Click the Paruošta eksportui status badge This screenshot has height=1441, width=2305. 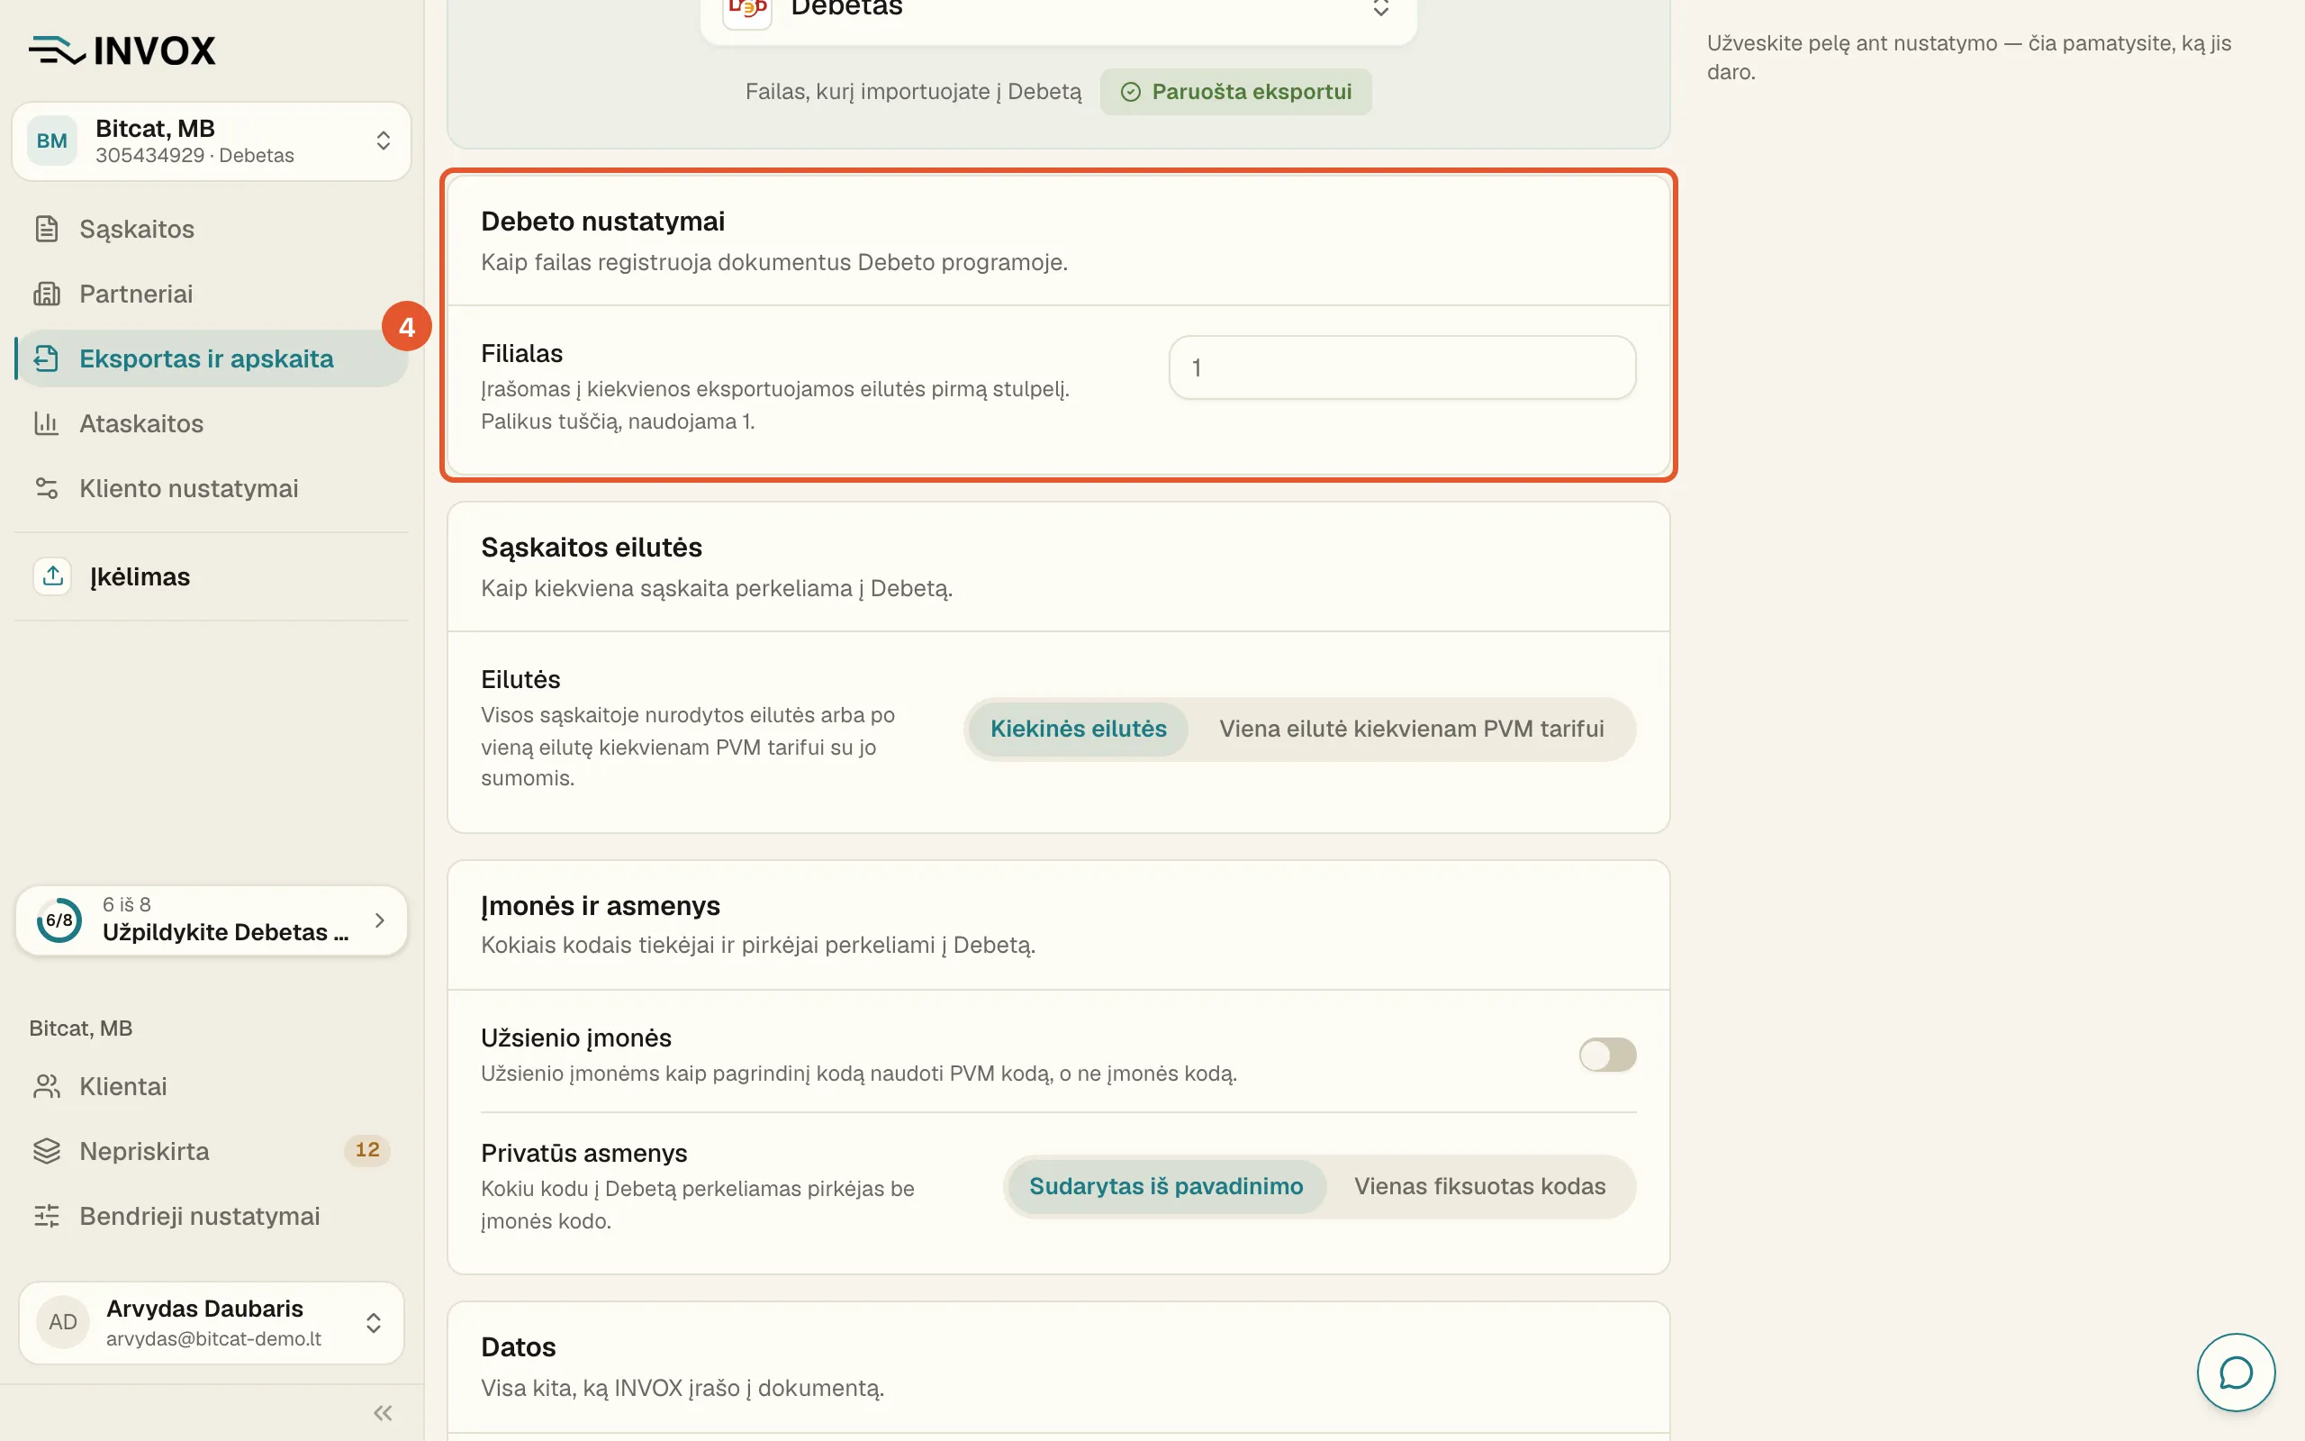click(1235, 92)
